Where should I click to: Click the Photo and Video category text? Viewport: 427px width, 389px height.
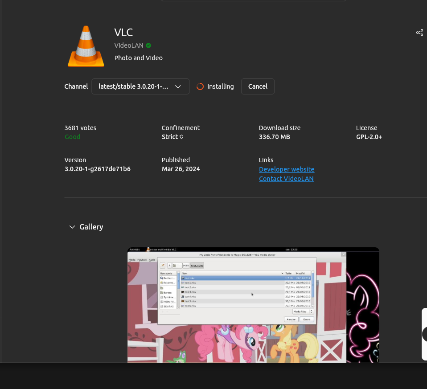point(138,58)
